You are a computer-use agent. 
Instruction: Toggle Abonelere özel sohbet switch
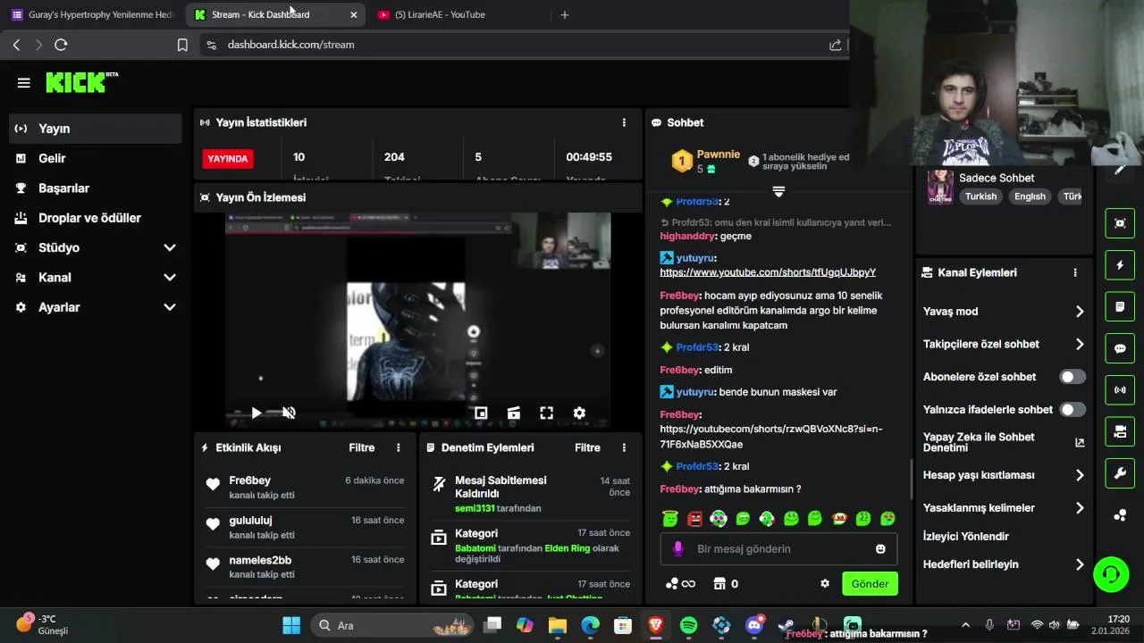point(1072,377)
